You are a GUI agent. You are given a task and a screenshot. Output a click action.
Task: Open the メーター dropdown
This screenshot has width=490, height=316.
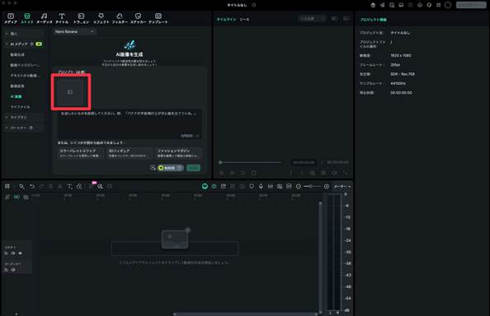click(342, 186)
